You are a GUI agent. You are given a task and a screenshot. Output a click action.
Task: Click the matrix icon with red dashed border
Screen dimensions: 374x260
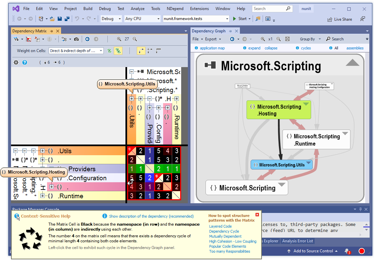point(29,39)
